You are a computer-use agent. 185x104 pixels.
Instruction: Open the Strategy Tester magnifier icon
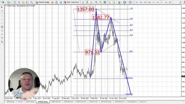32,2
